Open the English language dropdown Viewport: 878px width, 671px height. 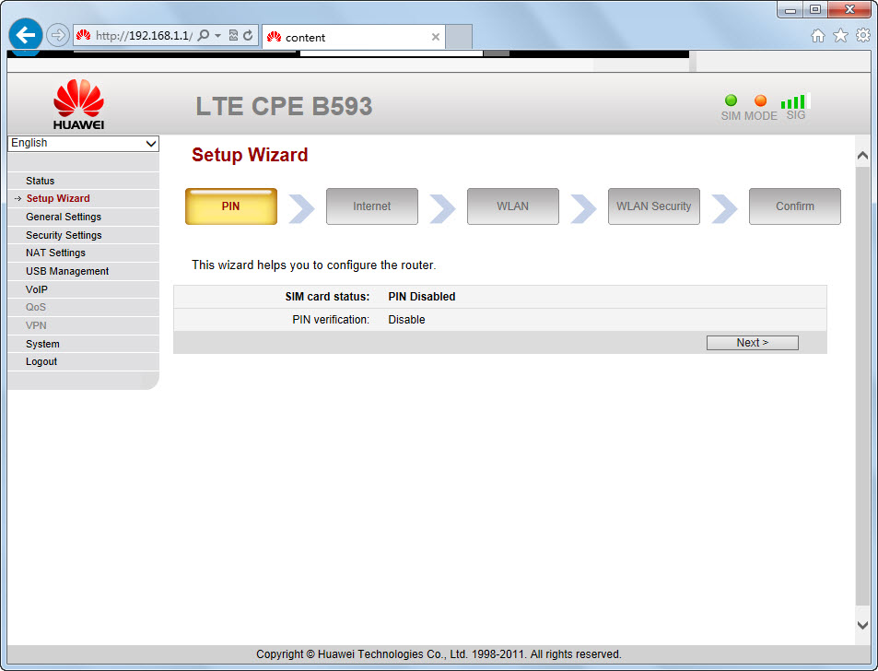83,144
